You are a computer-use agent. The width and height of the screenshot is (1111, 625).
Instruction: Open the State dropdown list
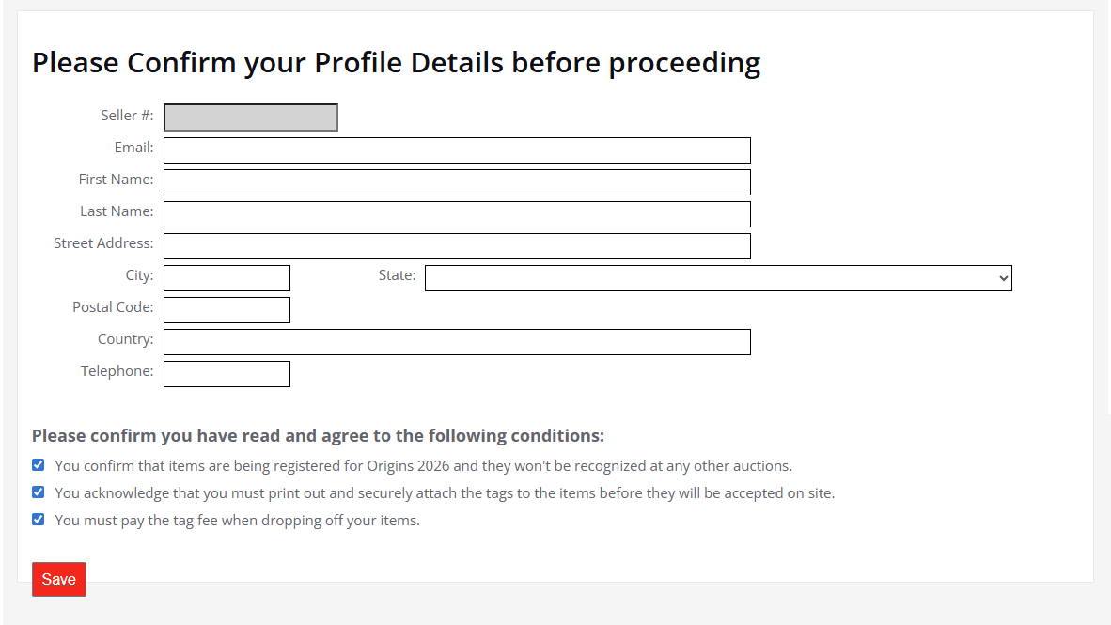point(718,278)
